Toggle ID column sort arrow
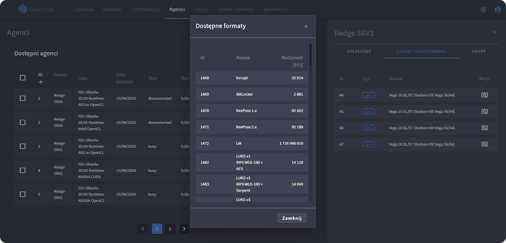The height and width of the screenshot is (243, 506). (x=41, y=82)
